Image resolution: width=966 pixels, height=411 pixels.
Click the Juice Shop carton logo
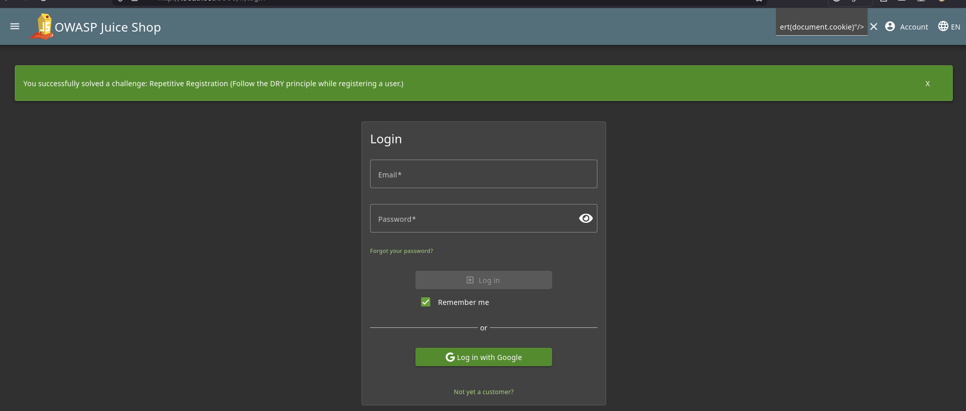click(x=43, y=27)
